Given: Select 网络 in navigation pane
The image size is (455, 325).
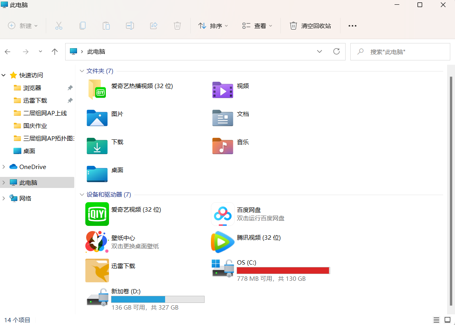Looking at the screenshot, I should pos(25,198).
